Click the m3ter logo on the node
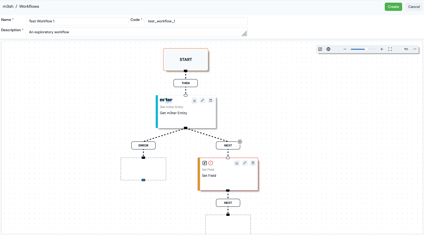 166,100
